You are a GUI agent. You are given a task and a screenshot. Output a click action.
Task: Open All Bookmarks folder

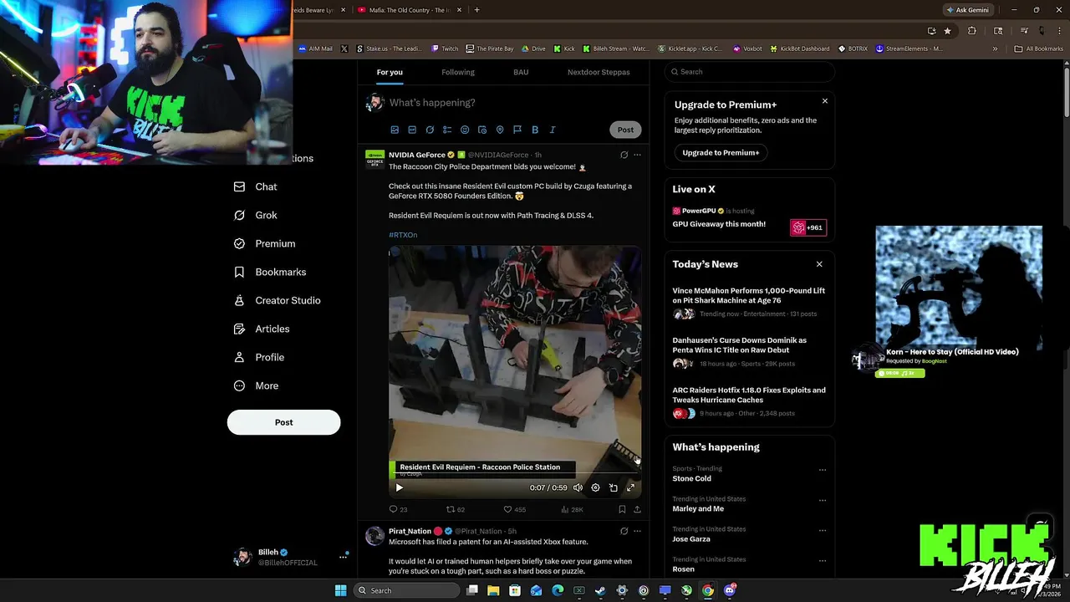click(x=1038, y=48)
